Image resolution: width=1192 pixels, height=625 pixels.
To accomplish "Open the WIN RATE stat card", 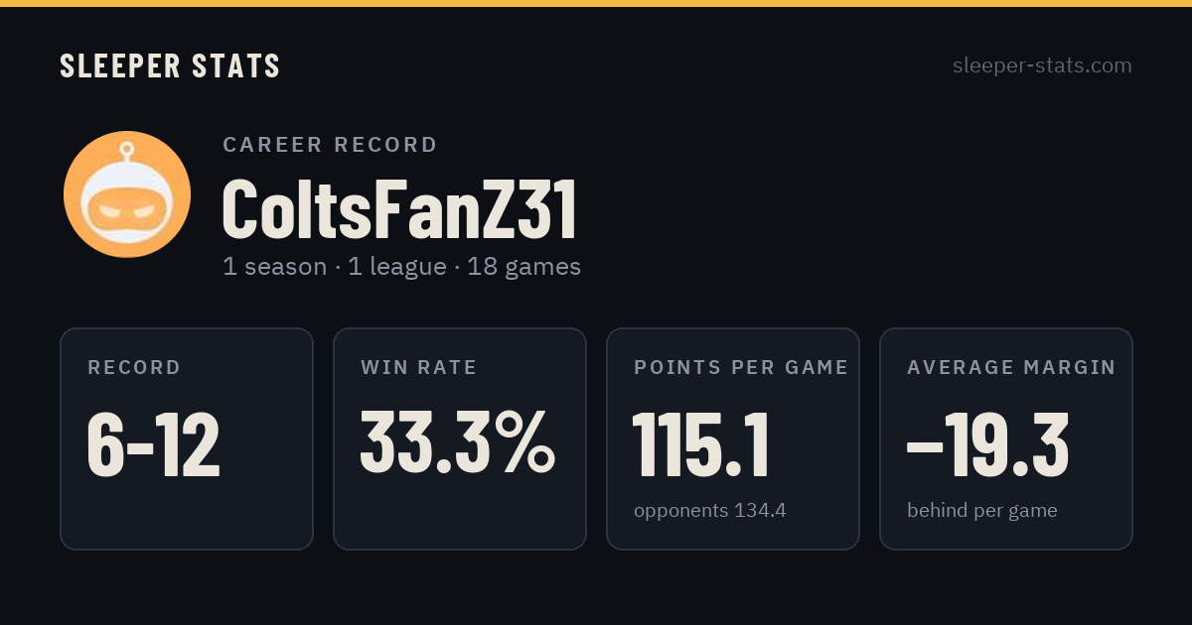I will 460,438.
